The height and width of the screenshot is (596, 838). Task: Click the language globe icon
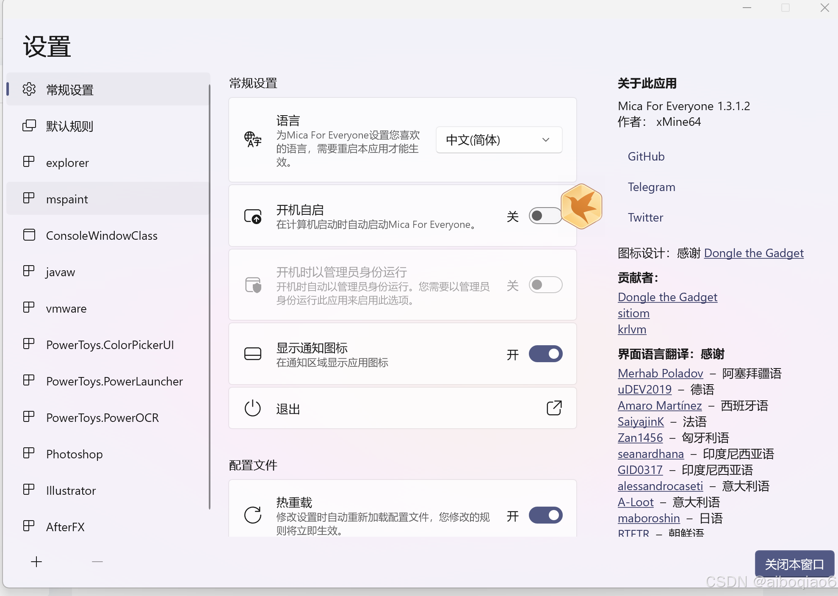tap(253, 139)
